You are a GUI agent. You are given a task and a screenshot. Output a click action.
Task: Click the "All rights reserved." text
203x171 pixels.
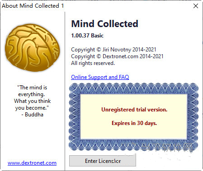tap(93, 63)
